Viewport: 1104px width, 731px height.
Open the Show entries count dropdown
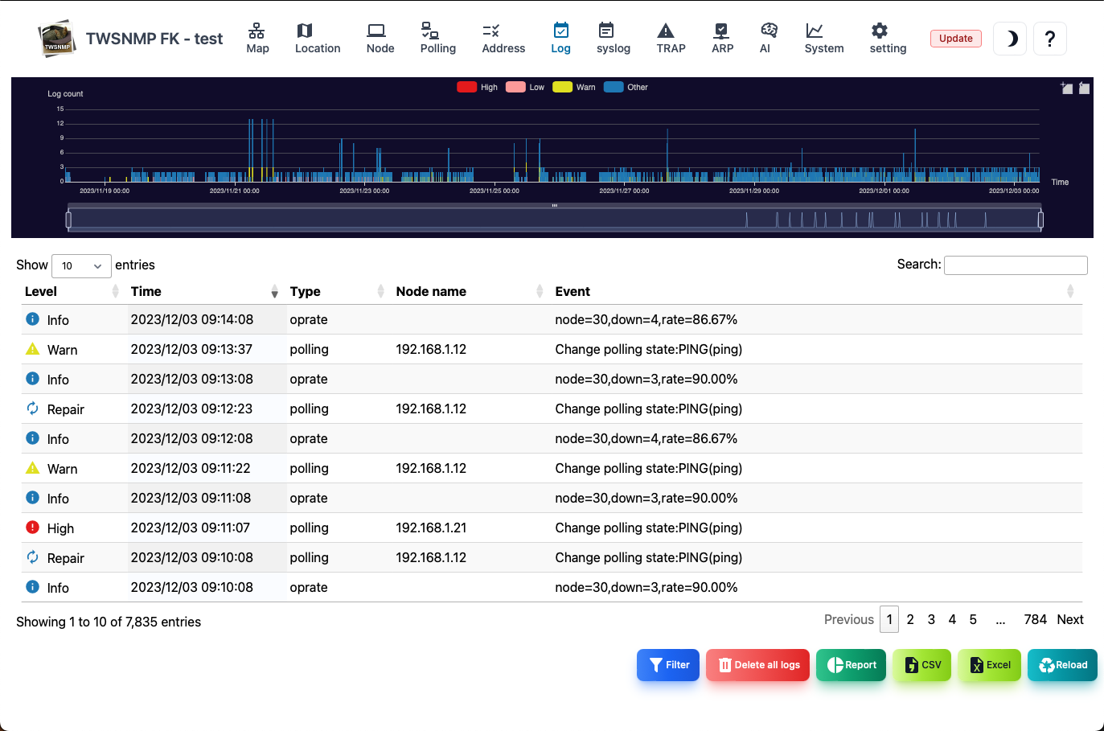click(x=81, y=265)
